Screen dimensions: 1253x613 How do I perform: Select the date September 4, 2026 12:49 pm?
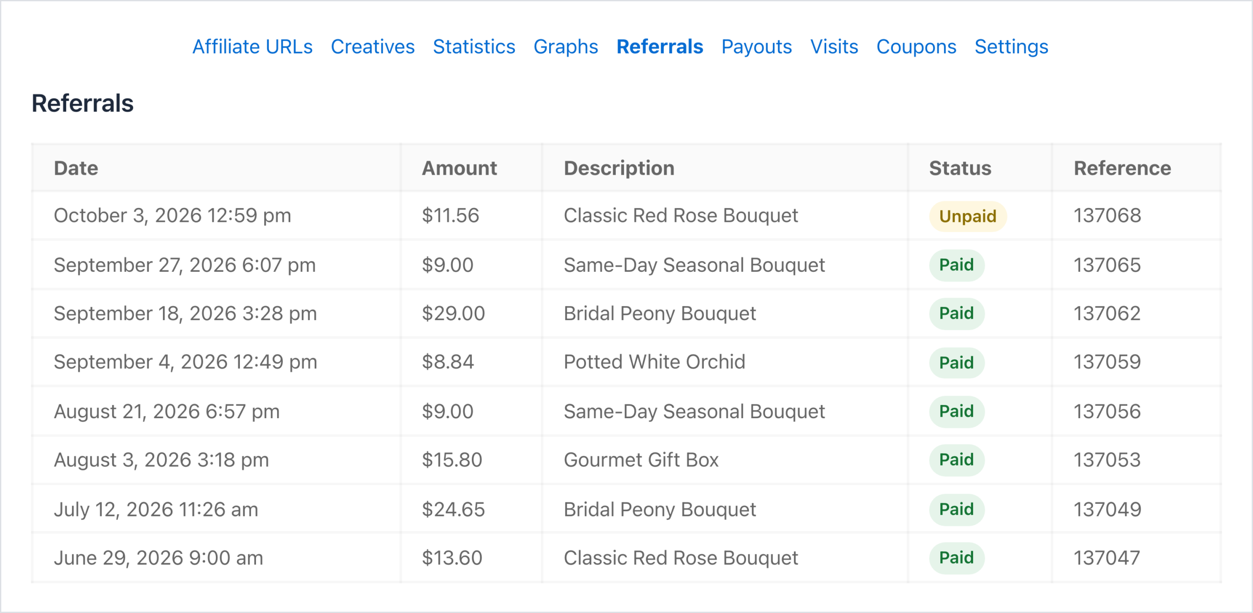[x=186, y=362]
